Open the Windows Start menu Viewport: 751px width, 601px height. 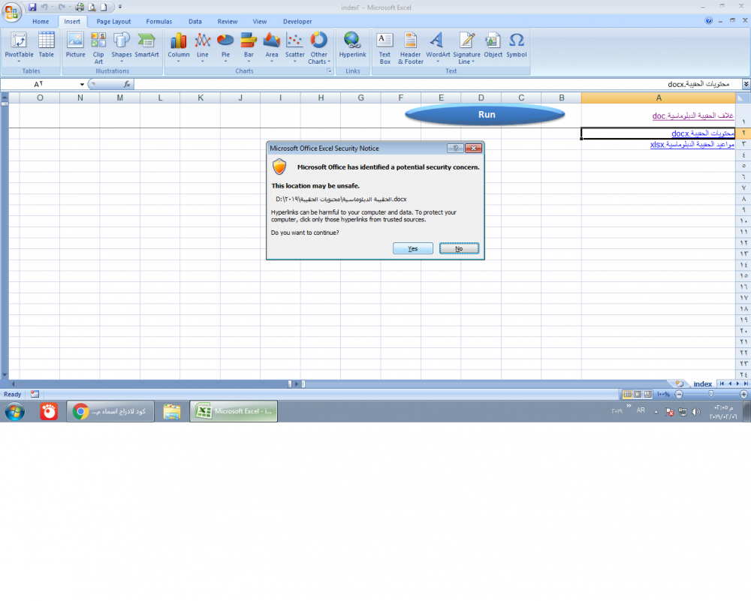point(15,411)
